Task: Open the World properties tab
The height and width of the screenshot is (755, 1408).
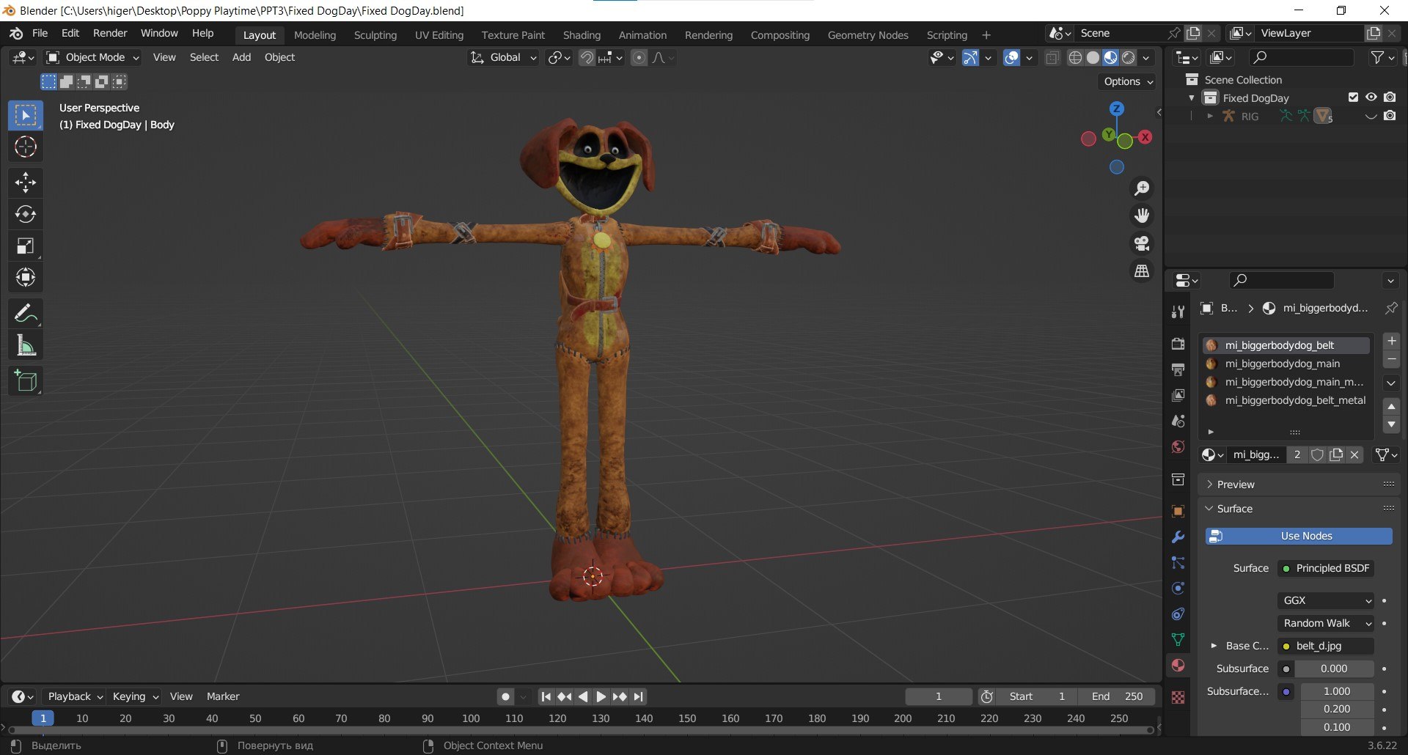Action: point(1178,447)
